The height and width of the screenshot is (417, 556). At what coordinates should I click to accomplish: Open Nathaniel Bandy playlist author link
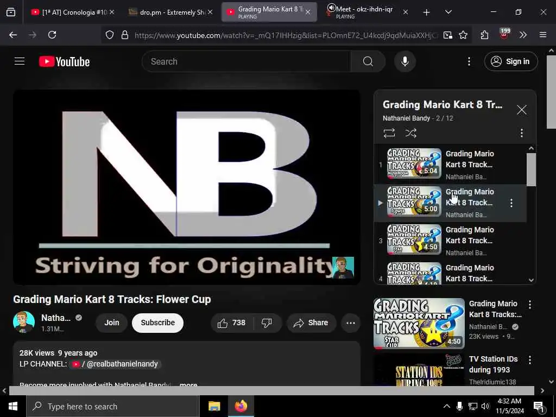406,118
